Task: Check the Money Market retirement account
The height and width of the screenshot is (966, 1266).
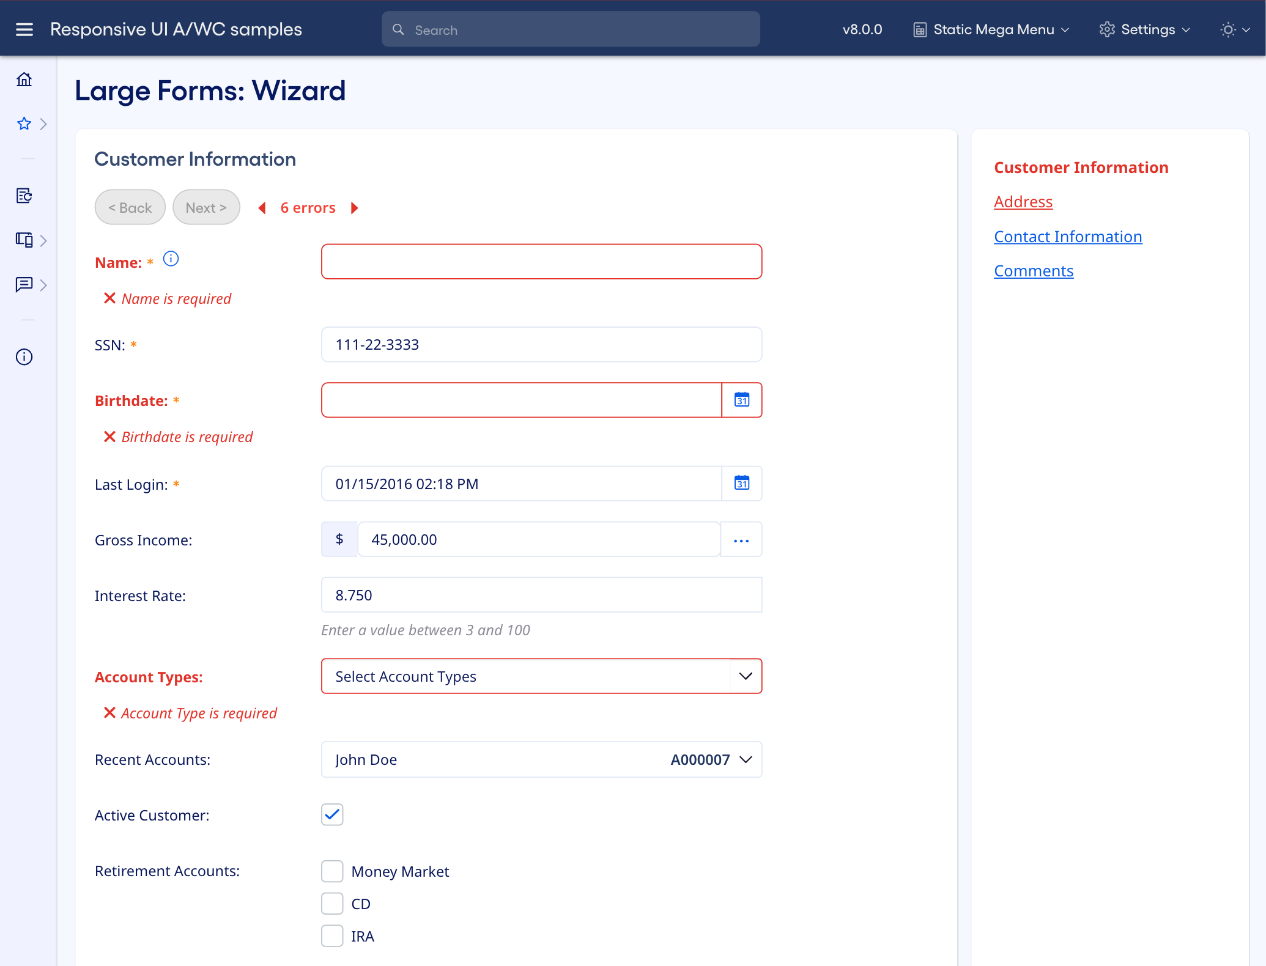Action: coord(332,871)
